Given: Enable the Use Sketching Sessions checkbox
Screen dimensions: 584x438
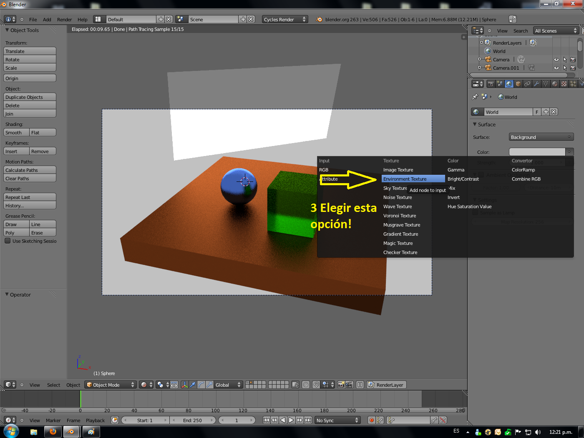Looking at the screenshot, I should click(x=8, y=241).
